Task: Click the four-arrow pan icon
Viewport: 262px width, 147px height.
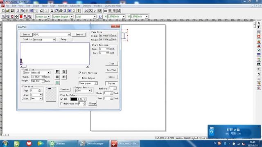Action: (x=16, y=16)
